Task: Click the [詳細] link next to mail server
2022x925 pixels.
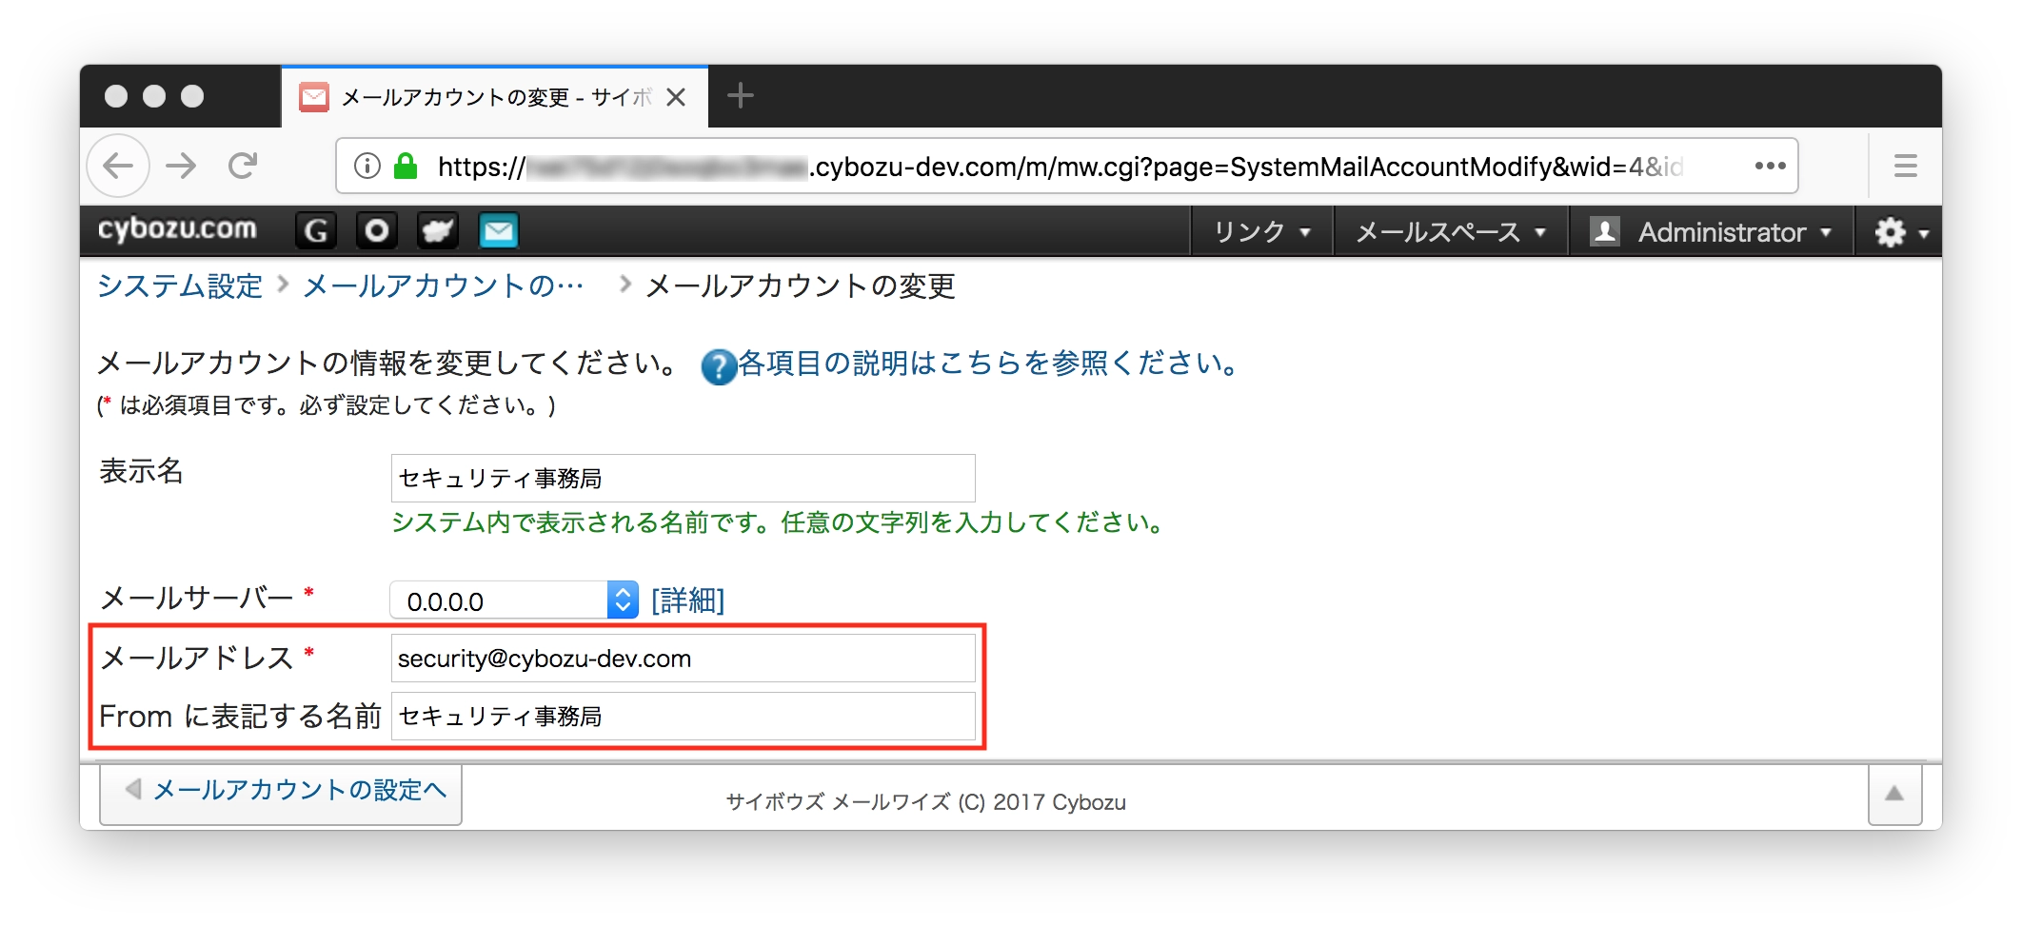Action: (687, 600)
